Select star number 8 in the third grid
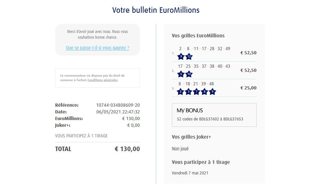Image resolution: width=312 pixels, height=191 pixels. tap(205, 92)
